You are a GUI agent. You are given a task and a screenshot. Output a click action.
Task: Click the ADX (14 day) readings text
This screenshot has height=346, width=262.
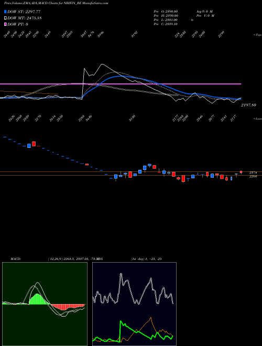point(146,259)
